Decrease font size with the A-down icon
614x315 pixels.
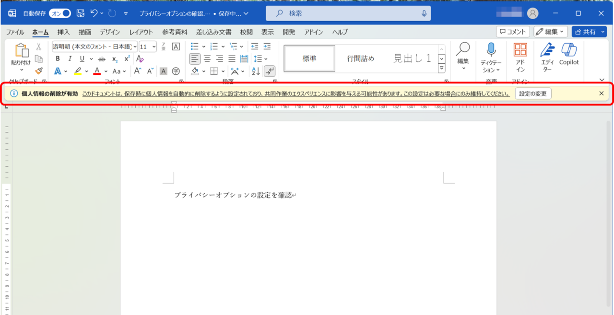150,71
